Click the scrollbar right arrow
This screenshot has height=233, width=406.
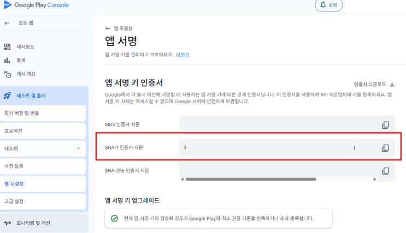[x=374, y=179]
